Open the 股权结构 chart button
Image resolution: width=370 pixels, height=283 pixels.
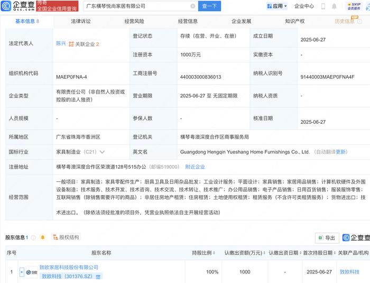tap(66, 237)
